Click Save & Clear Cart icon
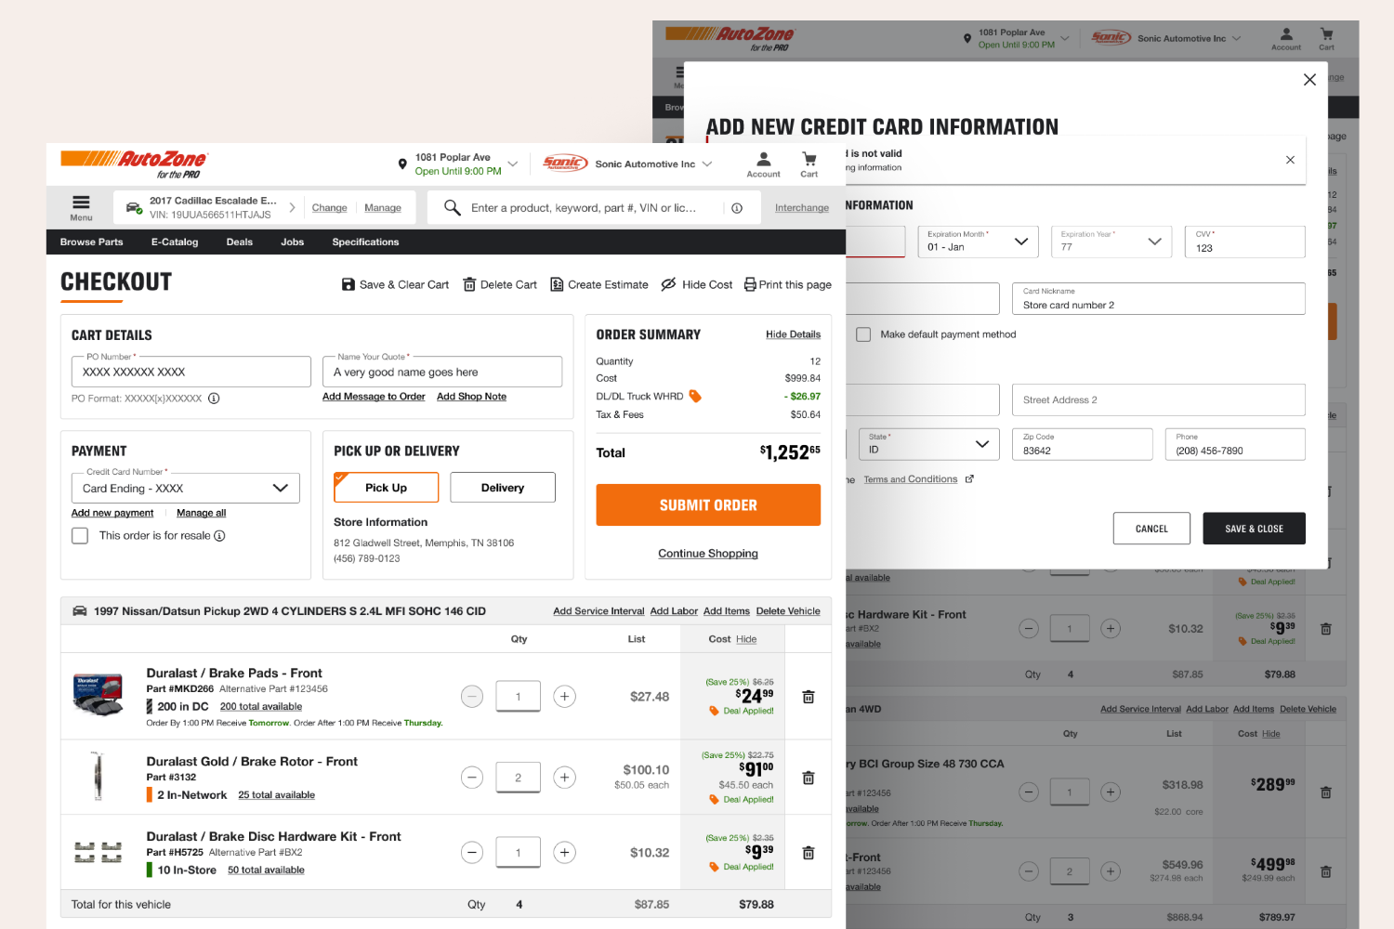Image resolution: width=1394 pixels, height=929 pixels. click(x=348, y=284)
